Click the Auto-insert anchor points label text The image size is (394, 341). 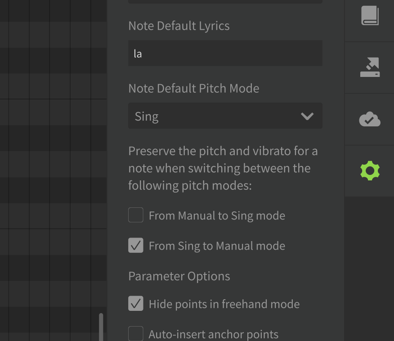pyautogui.click(x=213, y=334)
